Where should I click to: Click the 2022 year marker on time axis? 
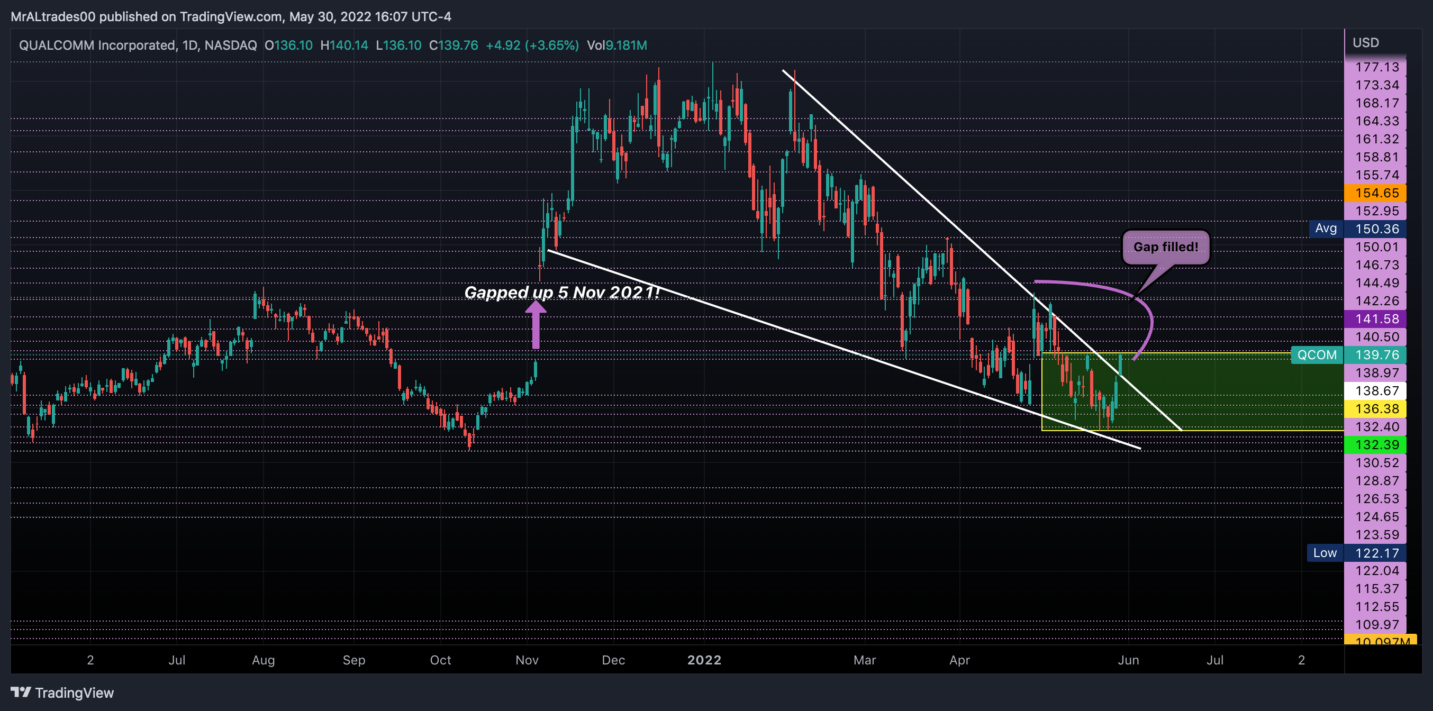(x=704, y=660)
